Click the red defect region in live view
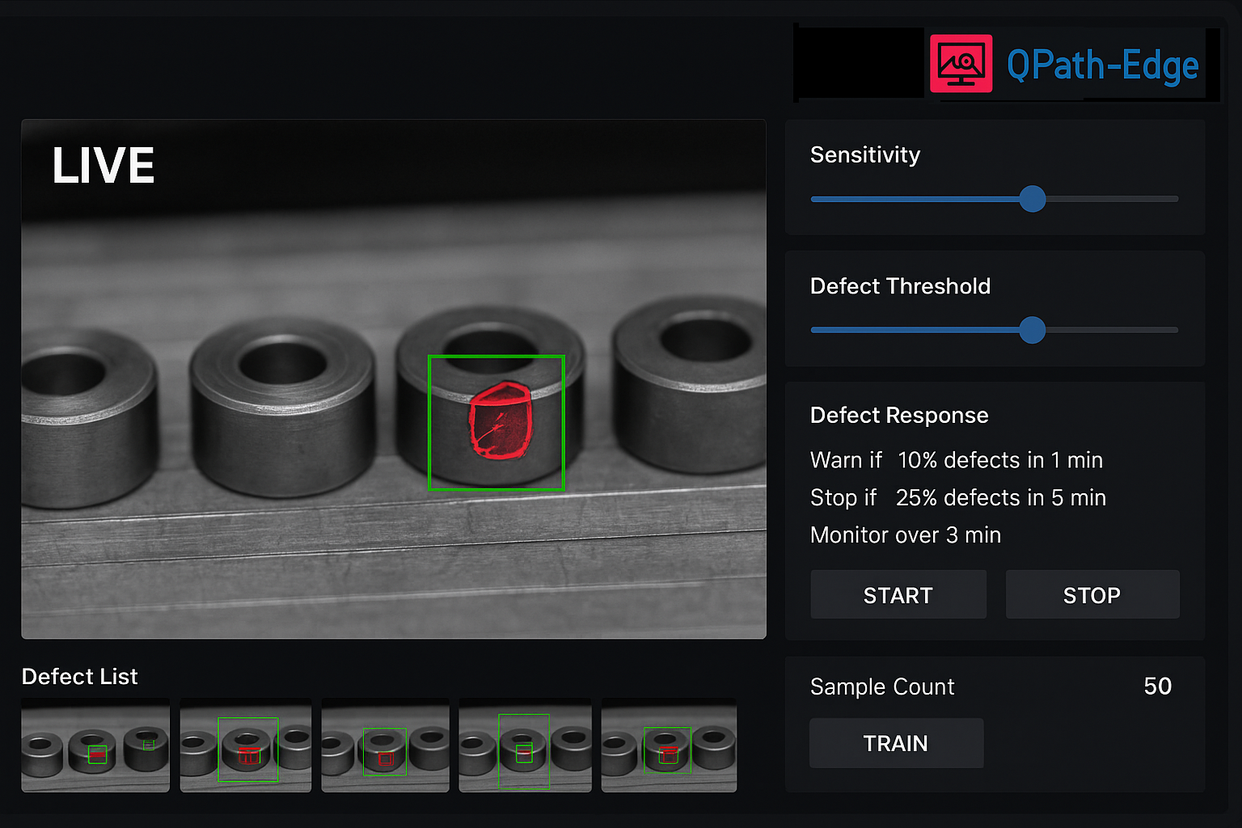The height and width of the screenshot is (828, 1242). [500, 421]
